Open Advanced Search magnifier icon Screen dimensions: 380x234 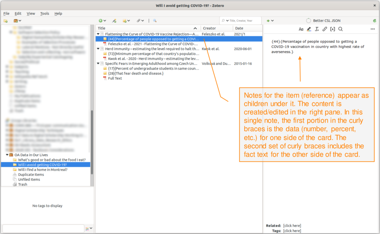click(x=155, y=21)
